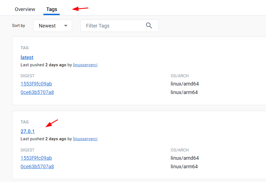Screen dimensions: 266x182
Task: Open digest 0ce63b5707a8 in 27.0.1 tag
Action: tap(37, 167)
